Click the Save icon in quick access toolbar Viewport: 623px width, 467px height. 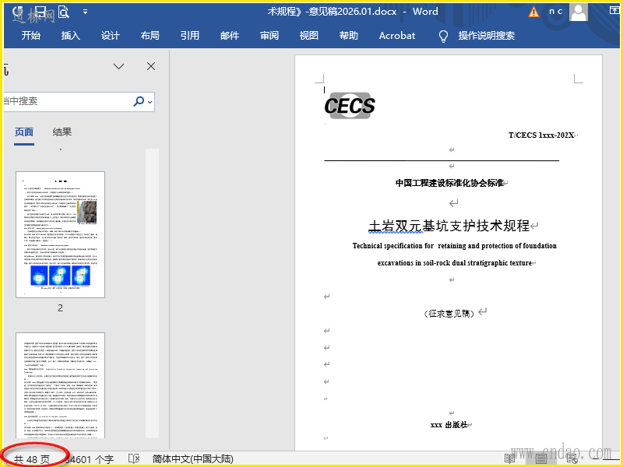[x=40, y=12]
